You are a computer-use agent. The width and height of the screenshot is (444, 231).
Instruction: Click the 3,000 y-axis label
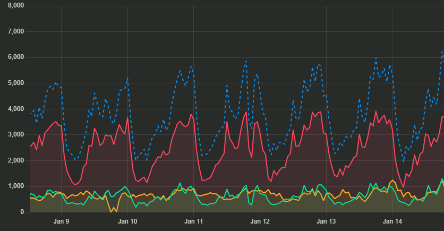coord(14,135)
